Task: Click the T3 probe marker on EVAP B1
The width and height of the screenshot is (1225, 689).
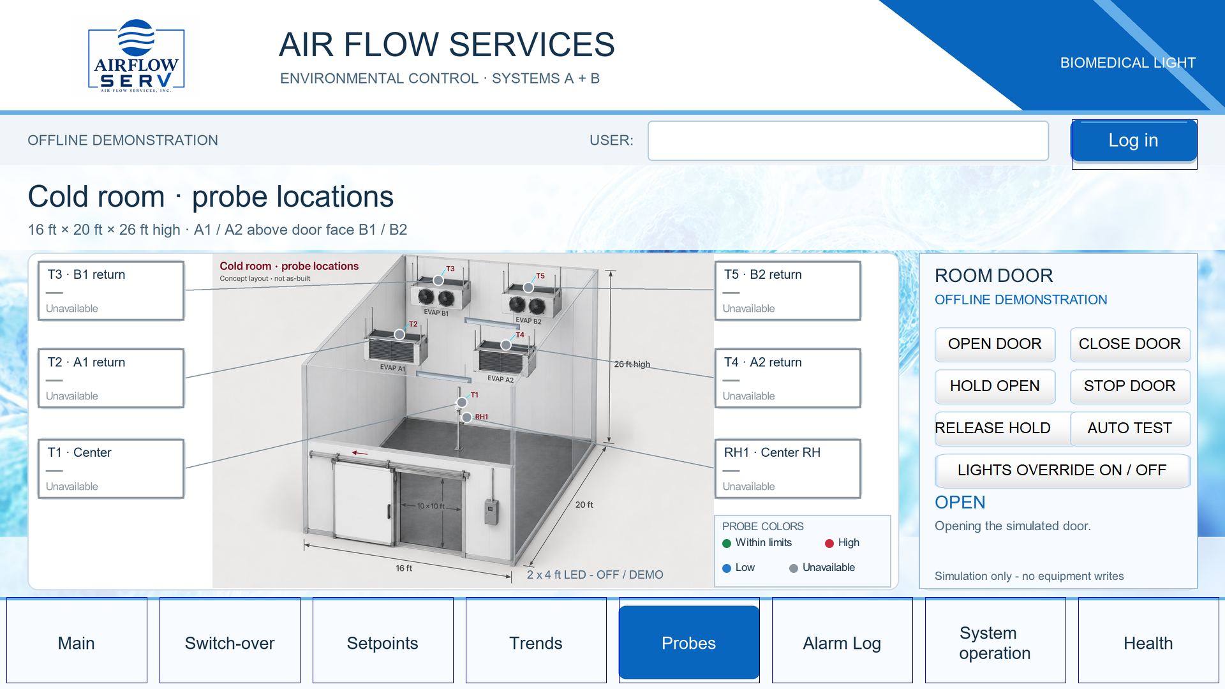Action: click(x=438, y=280)
